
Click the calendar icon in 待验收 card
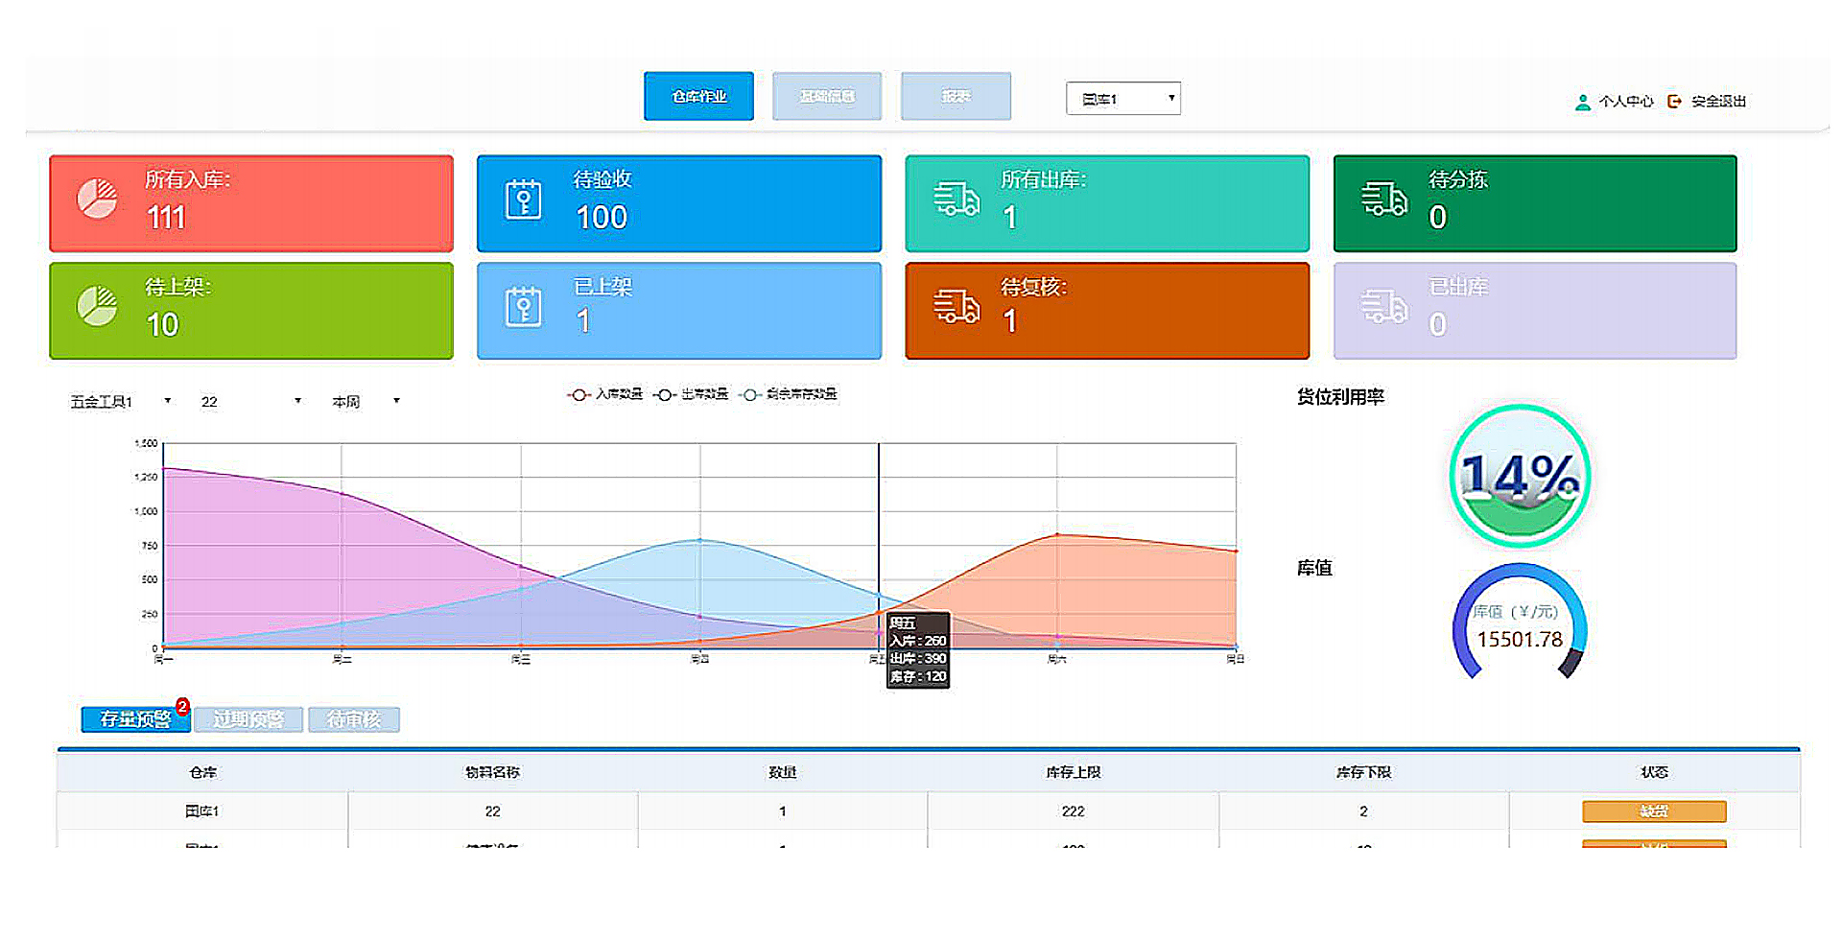coord(523,200)
